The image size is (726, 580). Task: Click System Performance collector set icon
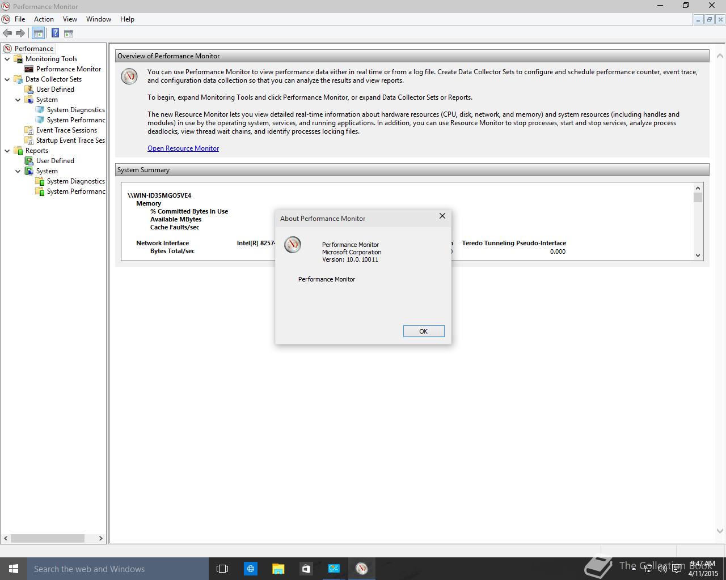tap(40, 120)
